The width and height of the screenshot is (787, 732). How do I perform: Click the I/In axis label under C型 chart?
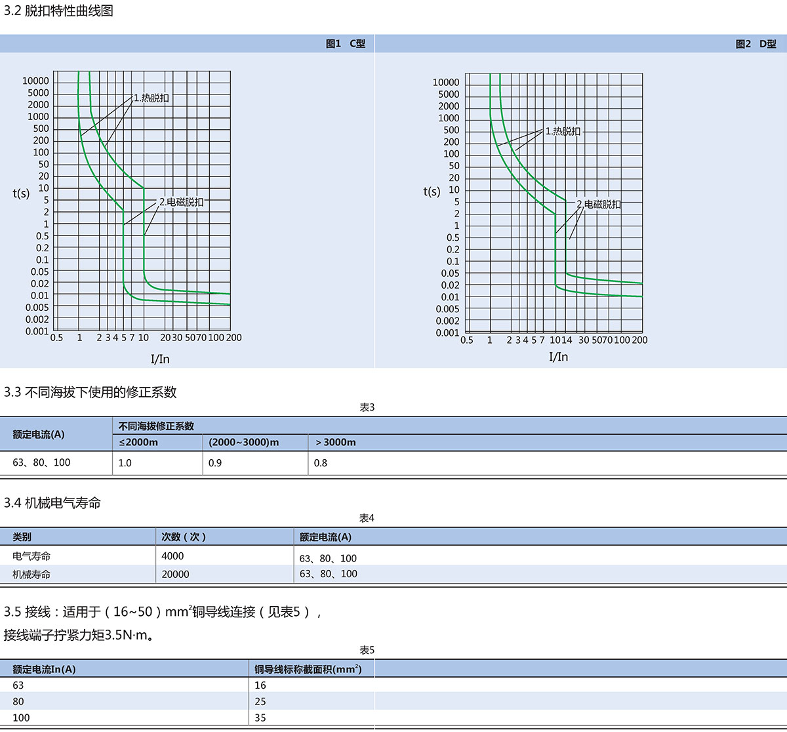[x=160, y=359]
